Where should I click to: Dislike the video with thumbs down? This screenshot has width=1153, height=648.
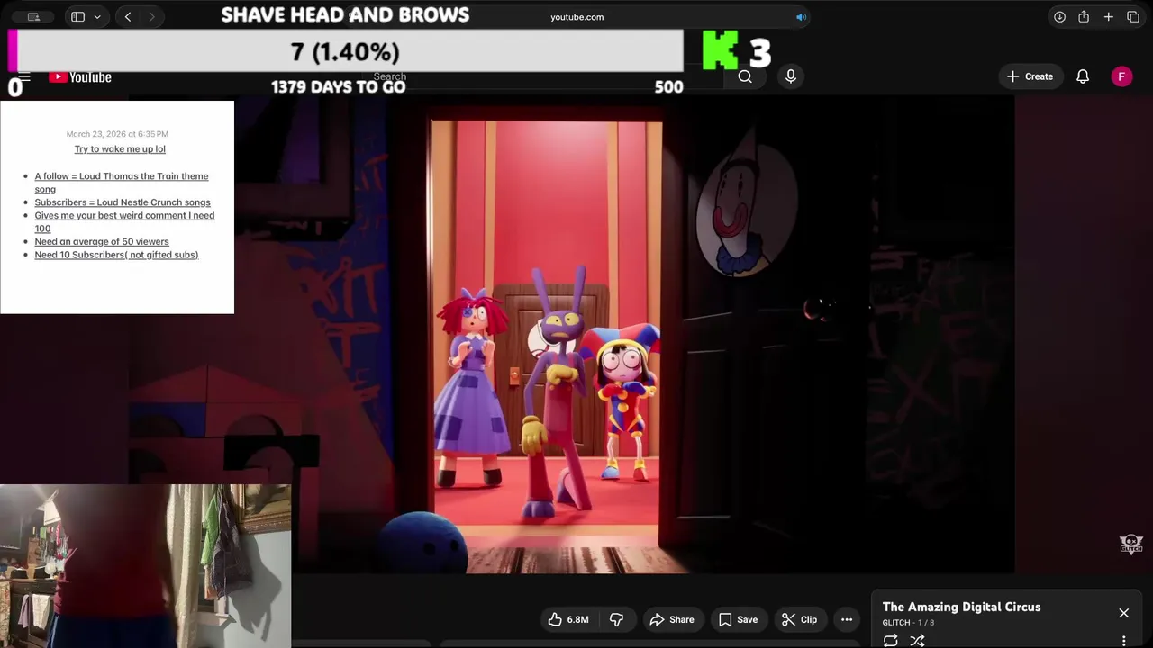(617, 619)
